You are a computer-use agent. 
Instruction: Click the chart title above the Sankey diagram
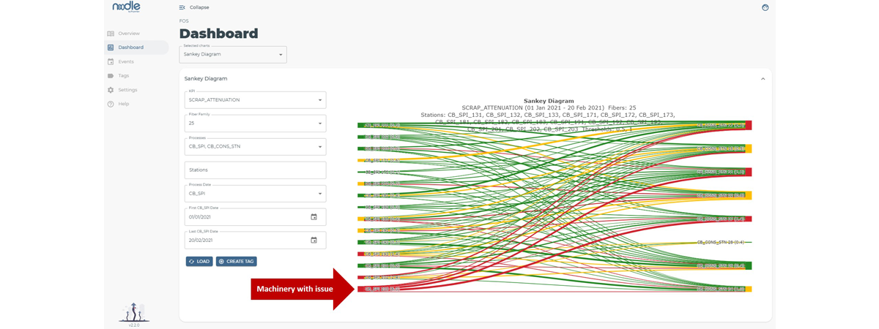point(549,101)
